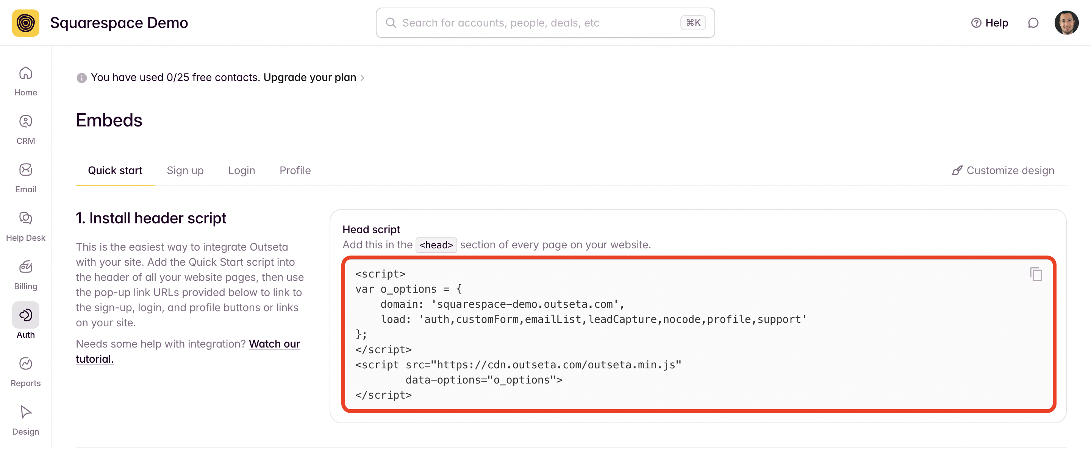Switch to the Login tab
The width and height of the screenshot is (1091, 449).
[241, 170]
